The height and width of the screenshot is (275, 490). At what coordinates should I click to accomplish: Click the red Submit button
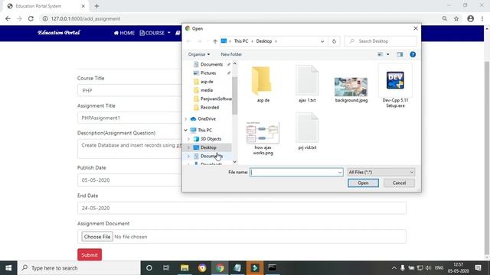[x=90, y=254]
